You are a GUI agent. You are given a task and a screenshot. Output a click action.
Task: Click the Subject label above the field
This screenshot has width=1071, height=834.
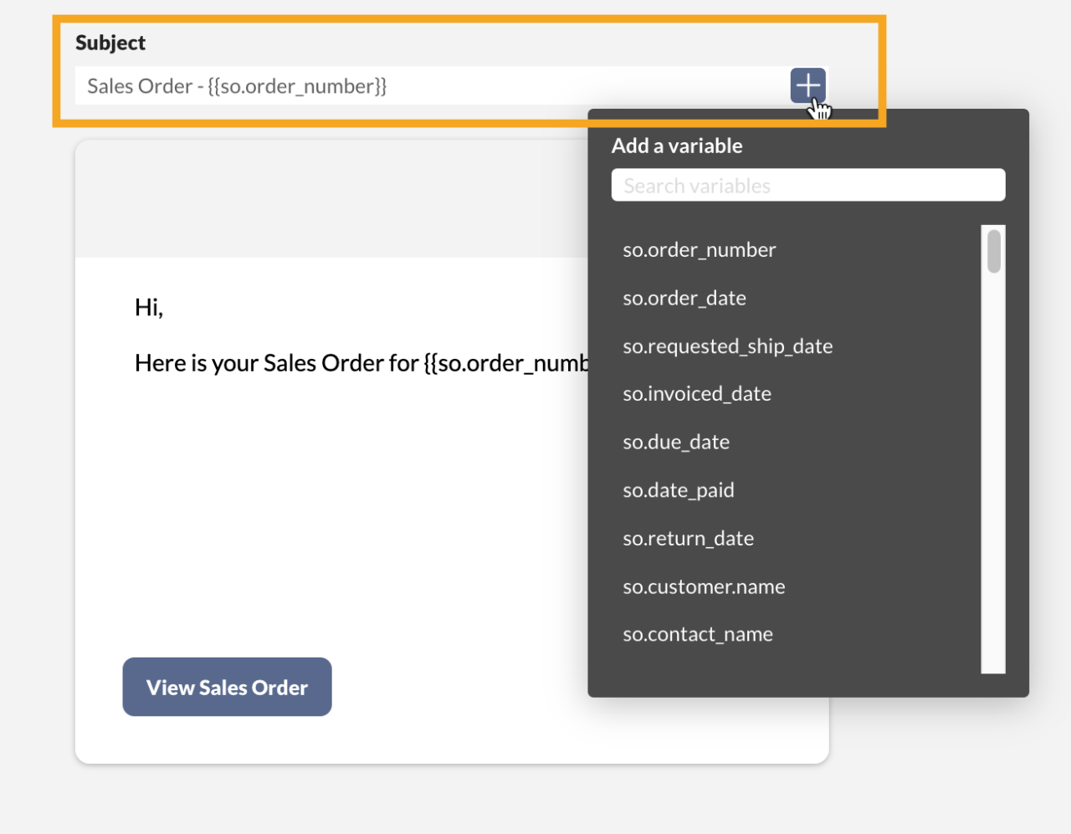point(110,42)
